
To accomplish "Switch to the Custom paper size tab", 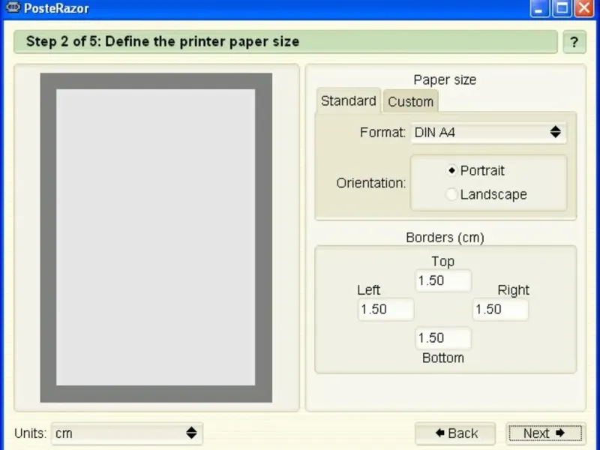I will click(x=410, y=101).
